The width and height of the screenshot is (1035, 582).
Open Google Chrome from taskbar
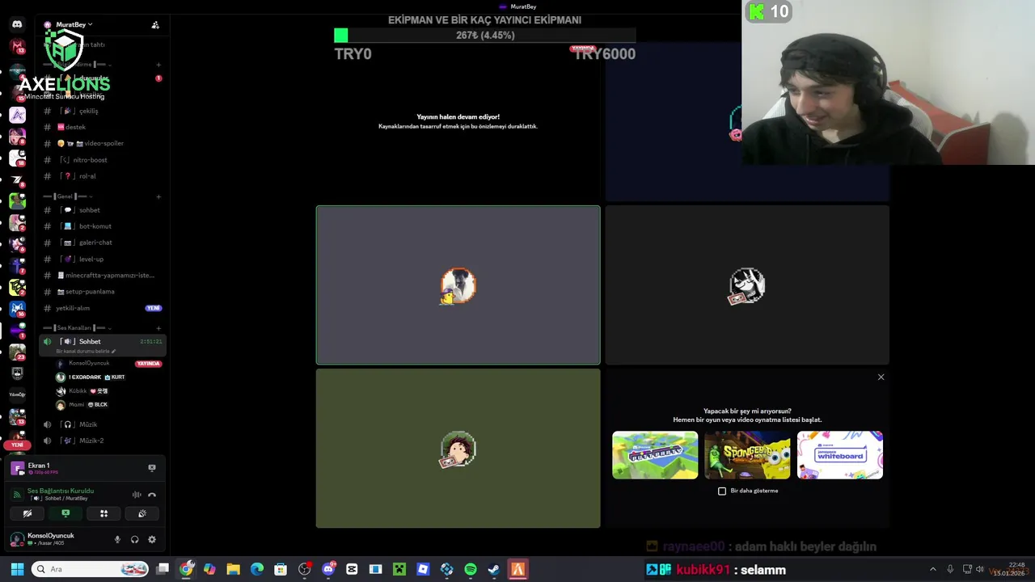click(x=187, y=569)
